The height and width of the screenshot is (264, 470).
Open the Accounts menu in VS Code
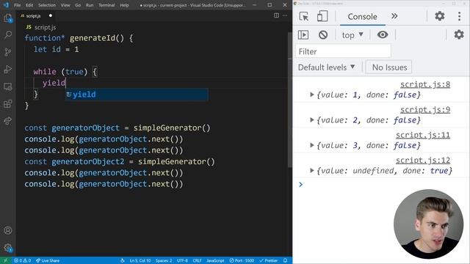pos(8,230)
